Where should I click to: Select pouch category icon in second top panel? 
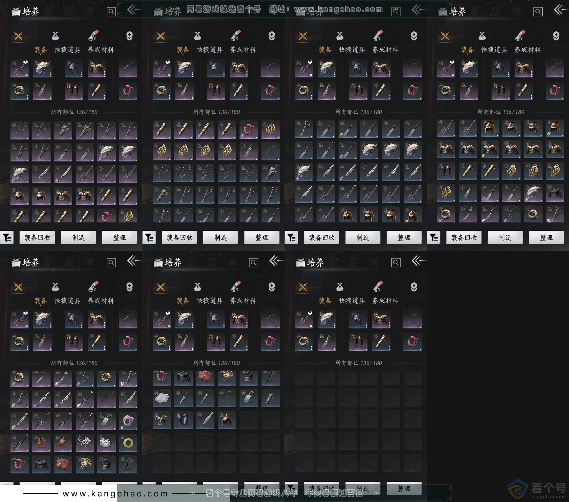[198, 36]
